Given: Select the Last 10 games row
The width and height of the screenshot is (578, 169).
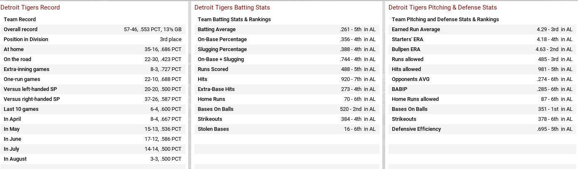Looking at the screenshot, I should point(93,109).
